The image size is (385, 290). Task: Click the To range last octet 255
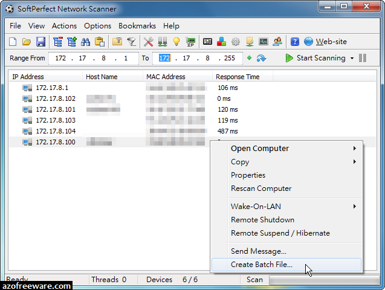[229, 58]
